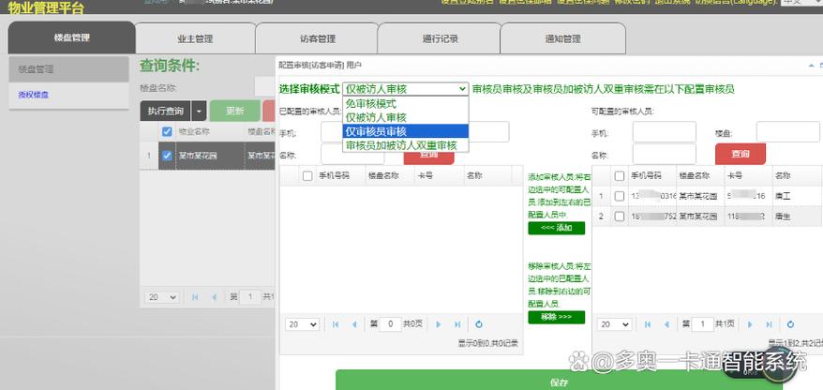This screenshot has height=390, width=823.
Task: Click 某市某花园 cell in 廉工's row
Action: click(699, 196)
